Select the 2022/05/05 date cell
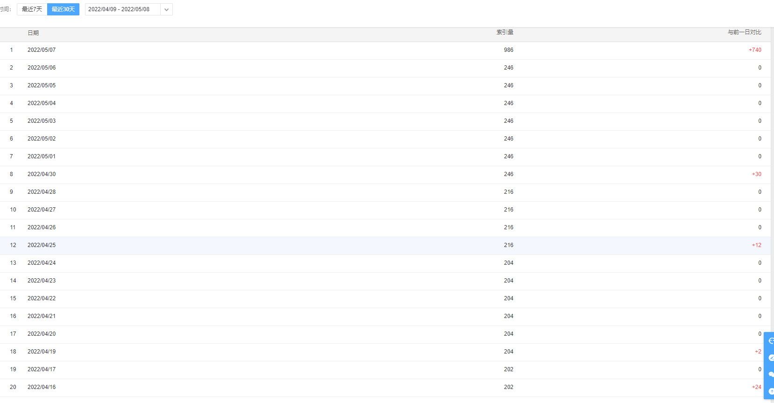The height and width of the screenshot is (403, 774). [x=42, y=85]
